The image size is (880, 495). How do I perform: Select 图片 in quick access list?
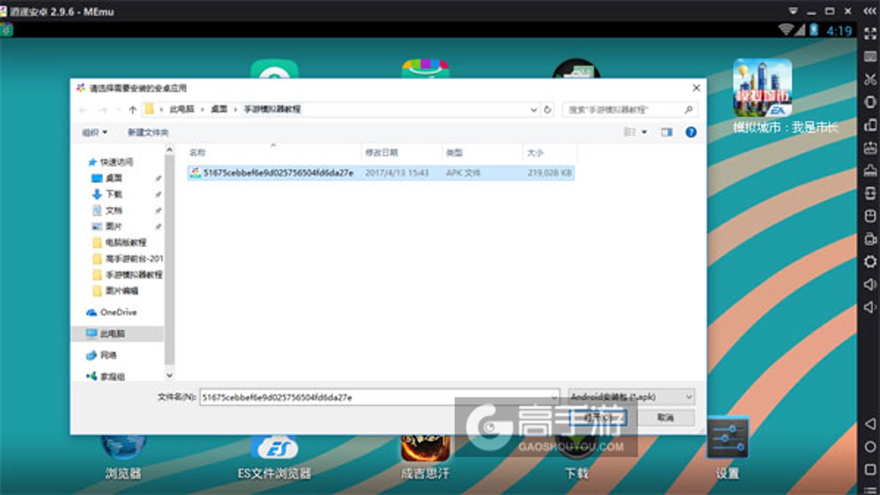(x=108, y=226)
